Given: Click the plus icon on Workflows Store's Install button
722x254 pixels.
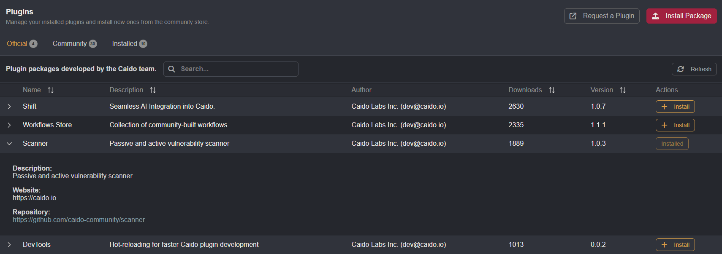Looking at the screenshot, I should coord(665,125).
